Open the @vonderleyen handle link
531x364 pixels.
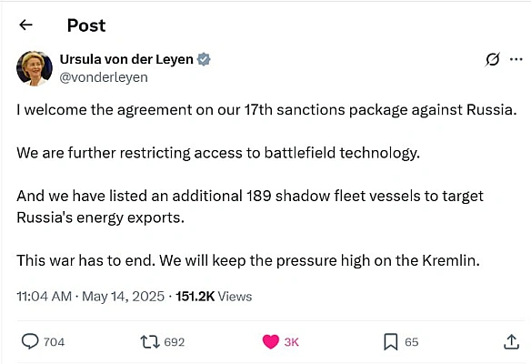104,77
